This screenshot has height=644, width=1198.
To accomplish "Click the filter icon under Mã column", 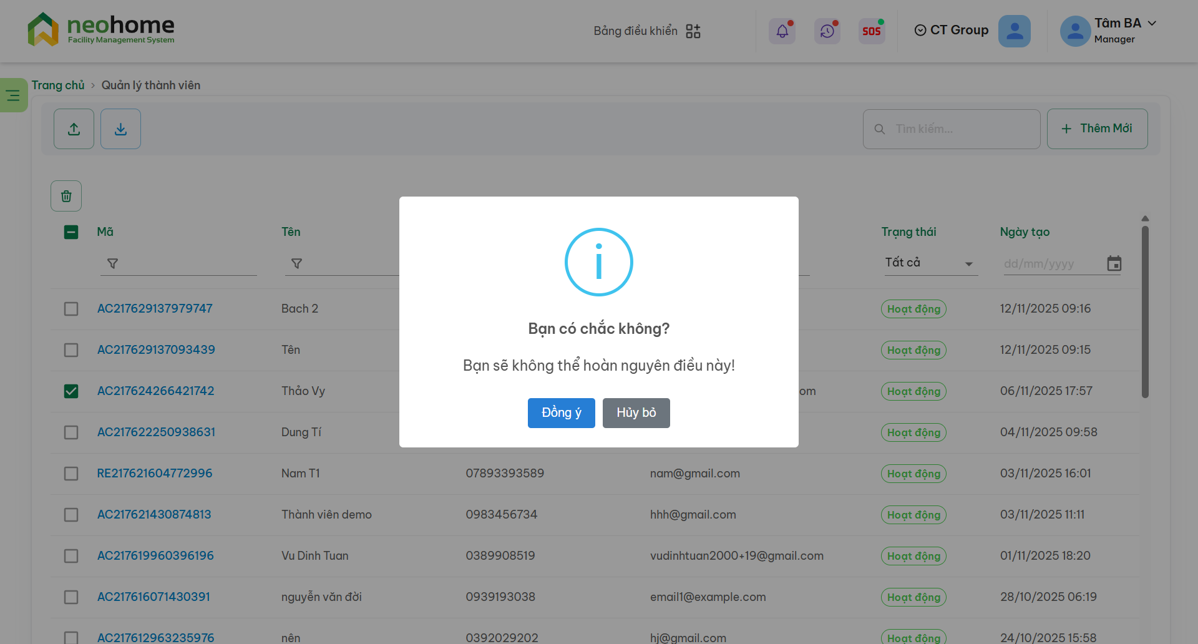I will tap(112, 264).
